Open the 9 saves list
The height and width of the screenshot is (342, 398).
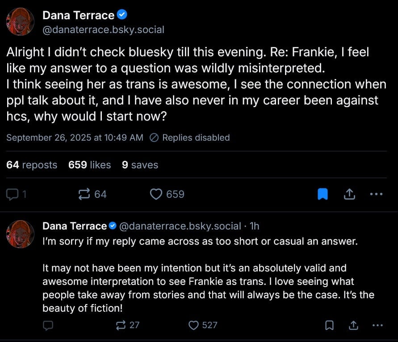point(140,165)
